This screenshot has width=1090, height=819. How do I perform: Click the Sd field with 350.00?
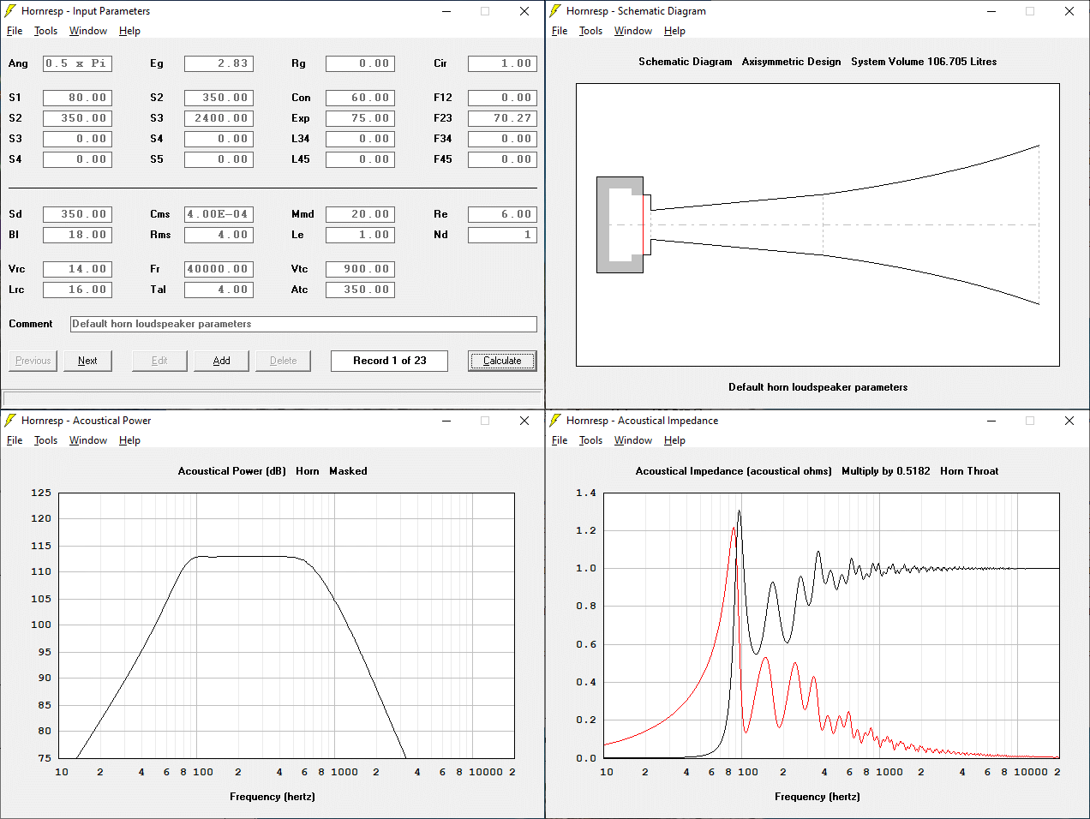coord(77,214)
